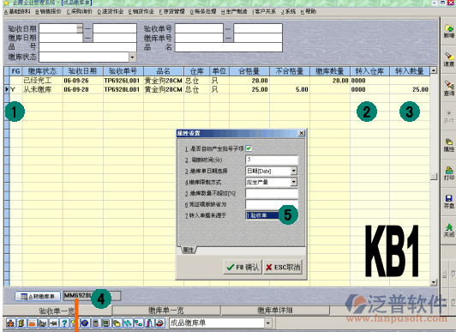
Task: Open the G帐务处理 menu
Action: coord(203,12)
